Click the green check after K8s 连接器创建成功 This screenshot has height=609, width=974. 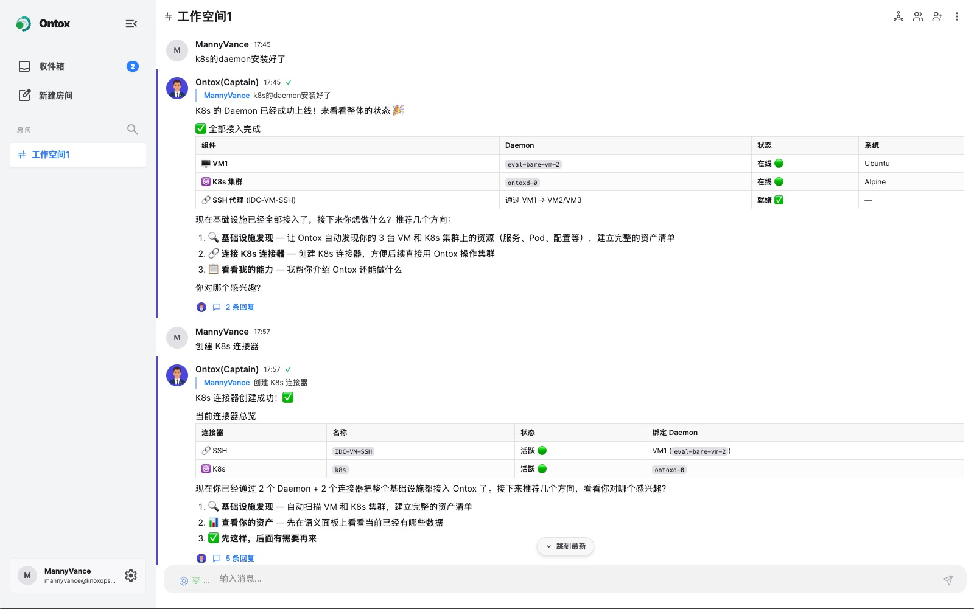[288, 397]
